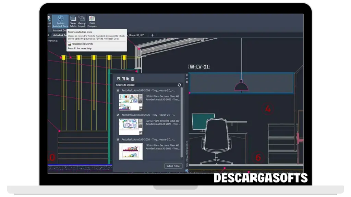Click the third icon in the palette toolbar

[x=128, y=79]
